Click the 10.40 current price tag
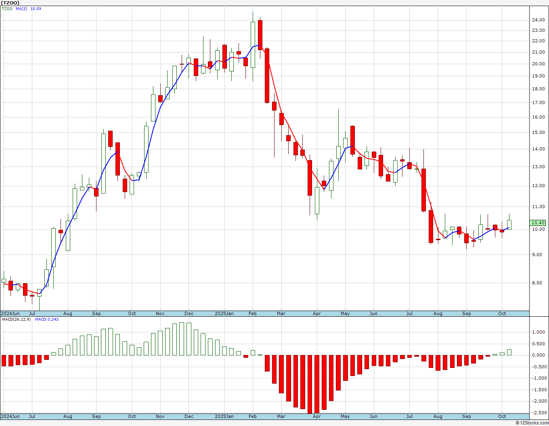The height and width of the screenshot is (426, 549). [x=538, y=223]
